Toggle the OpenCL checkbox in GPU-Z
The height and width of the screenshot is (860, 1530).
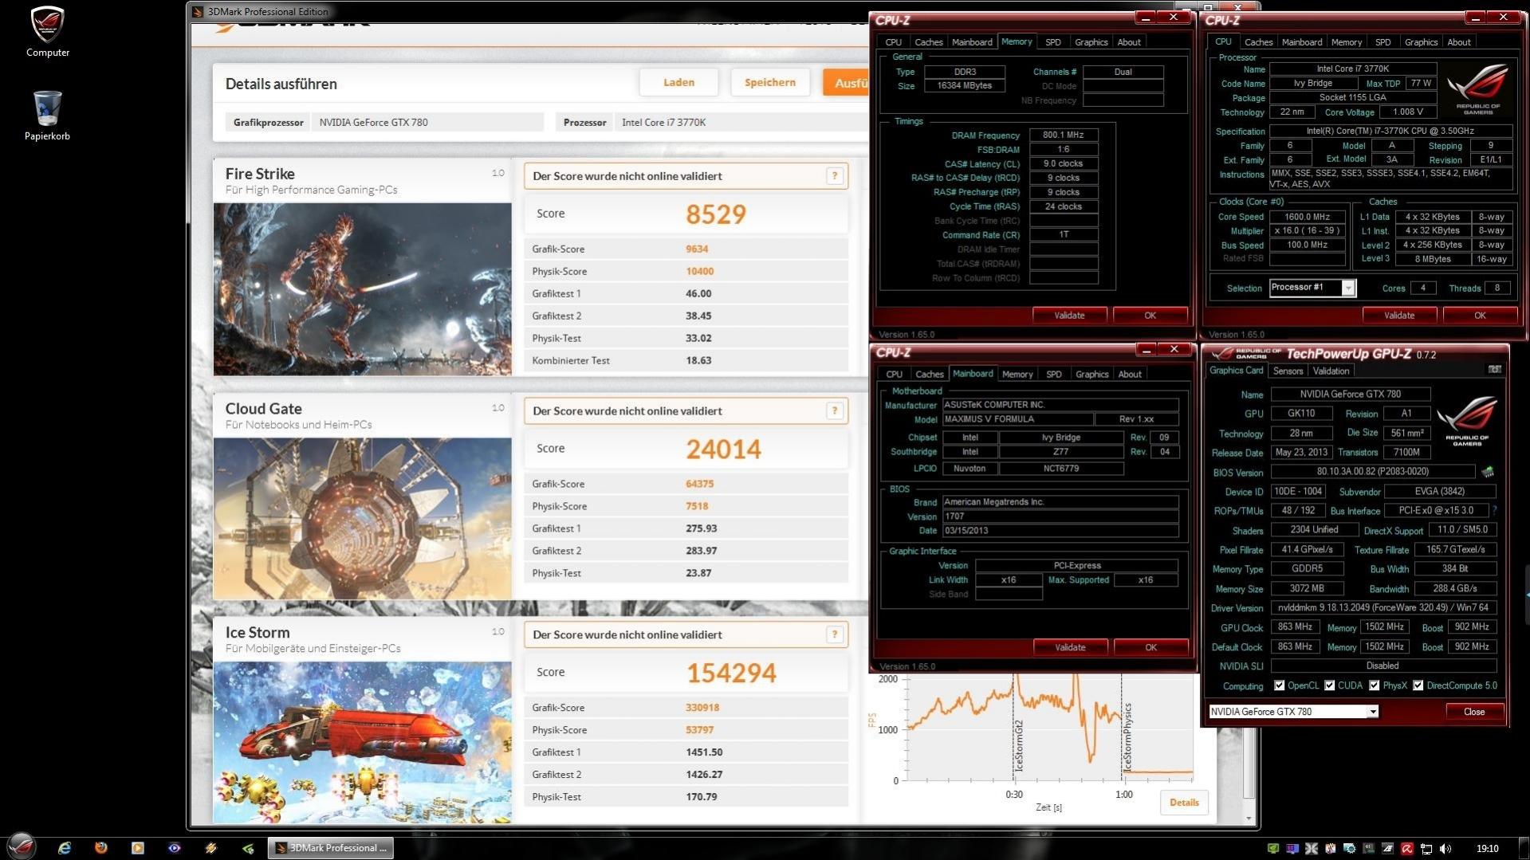(x=1279, y=685)
